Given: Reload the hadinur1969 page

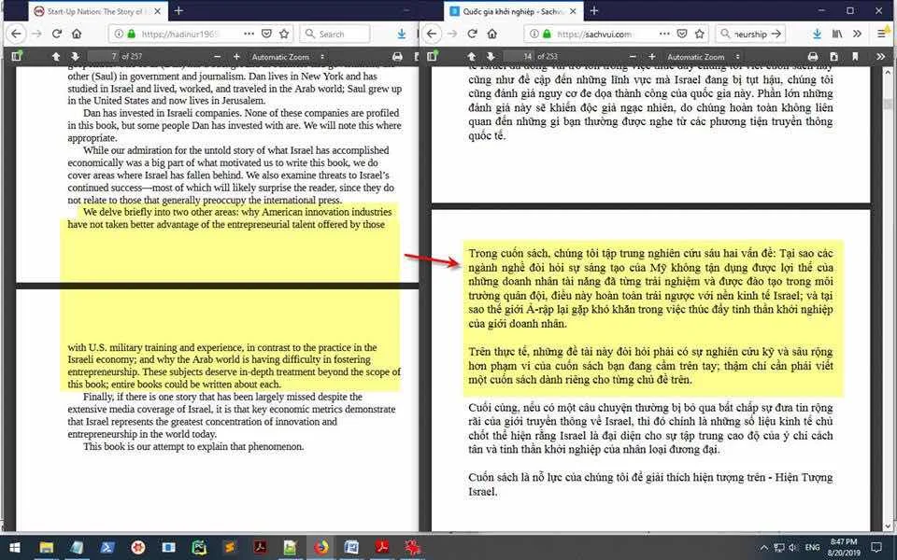Looking at the screenshot, I should (57, 34).
